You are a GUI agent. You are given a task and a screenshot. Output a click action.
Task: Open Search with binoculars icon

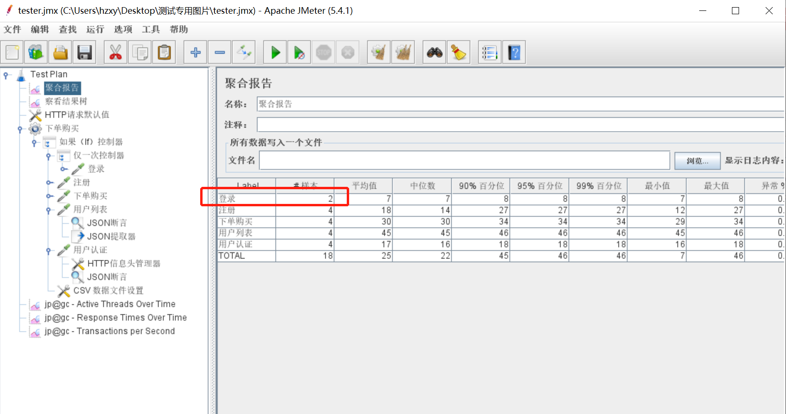tap(435, 52)
